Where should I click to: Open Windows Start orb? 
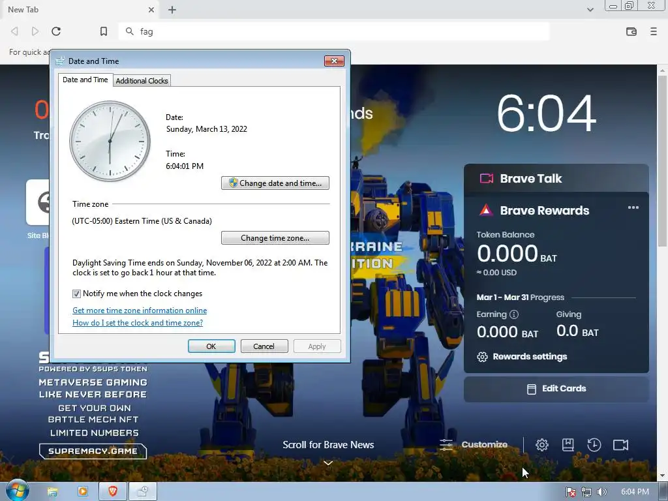tap(16, 491)
